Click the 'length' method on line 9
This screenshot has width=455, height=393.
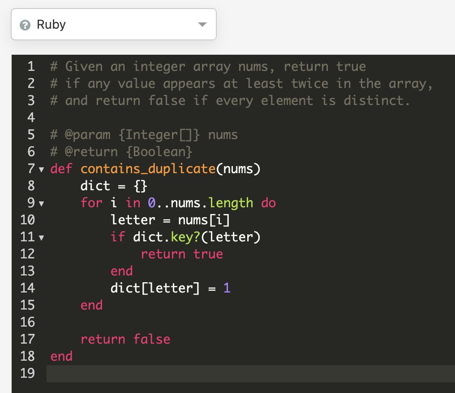pos(231,203)
